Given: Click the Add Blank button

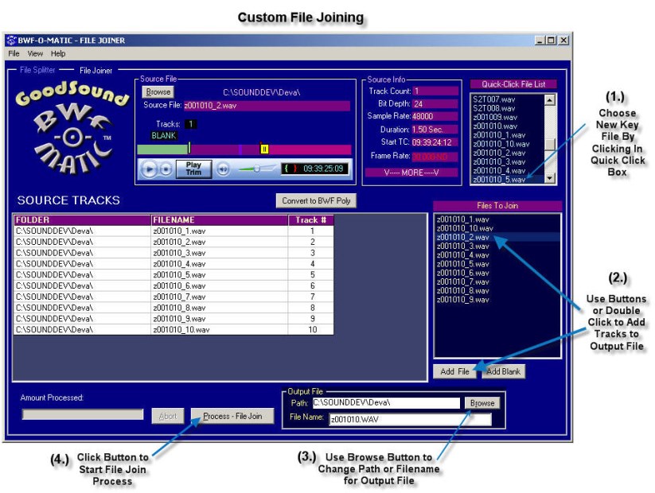Looking at the screenshot, I should (503, 371).
